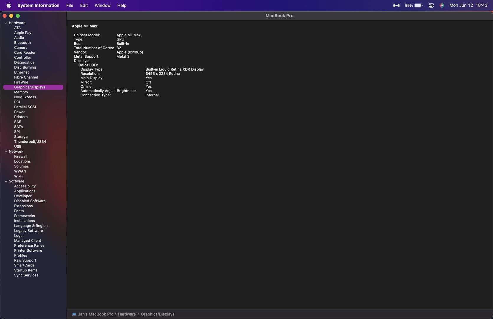Image resolution: width=493 pixels, height=319 pixels.
Task: Click Jan's MacBook Pro in path bar
Action: 96,314
